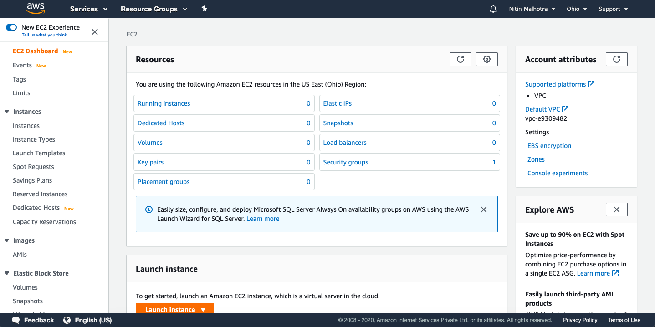Click the pin shortcut icon in top bar
Screen dimensions: 655x327
click(205, 9)
